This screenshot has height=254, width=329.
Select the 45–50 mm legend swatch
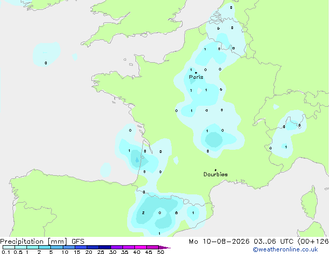(153, 247)
